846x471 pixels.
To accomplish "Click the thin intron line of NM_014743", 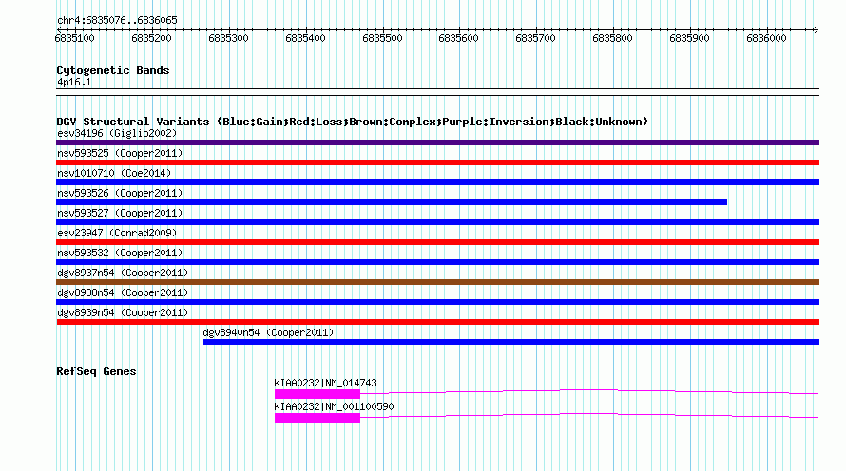I will 589,390.
